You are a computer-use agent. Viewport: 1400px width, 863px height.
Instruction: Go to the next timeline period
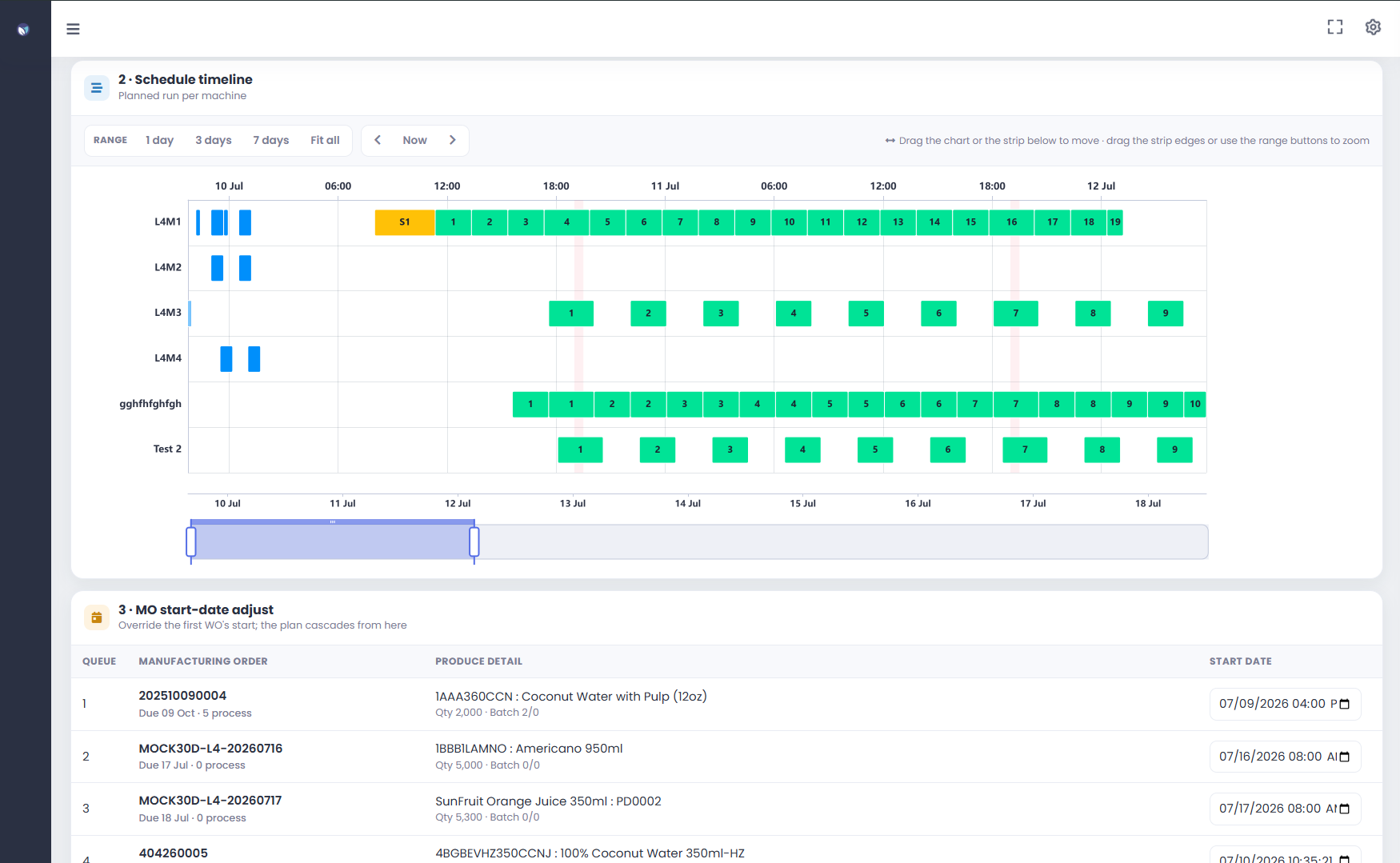453,140
